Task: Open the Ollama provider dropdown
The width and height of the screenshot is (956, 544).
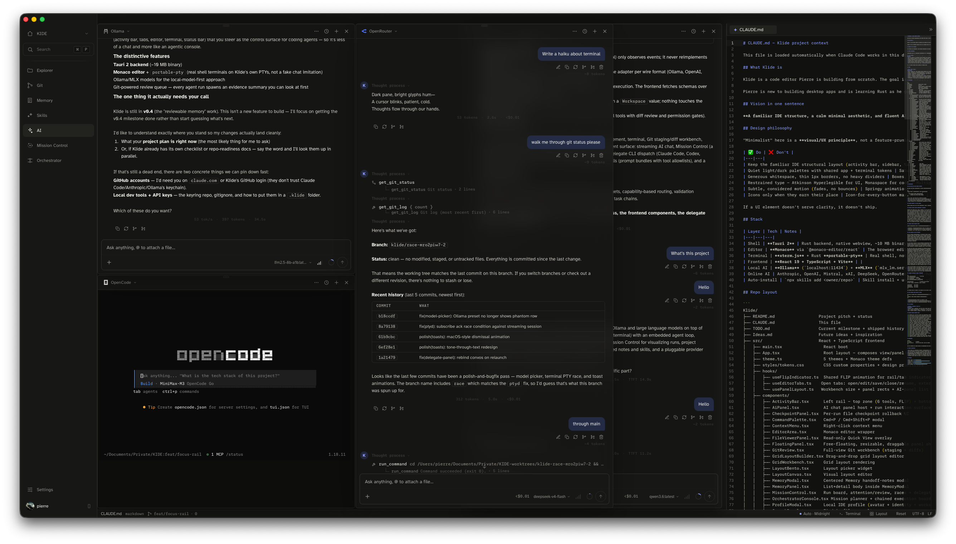Action: point(117,31)
